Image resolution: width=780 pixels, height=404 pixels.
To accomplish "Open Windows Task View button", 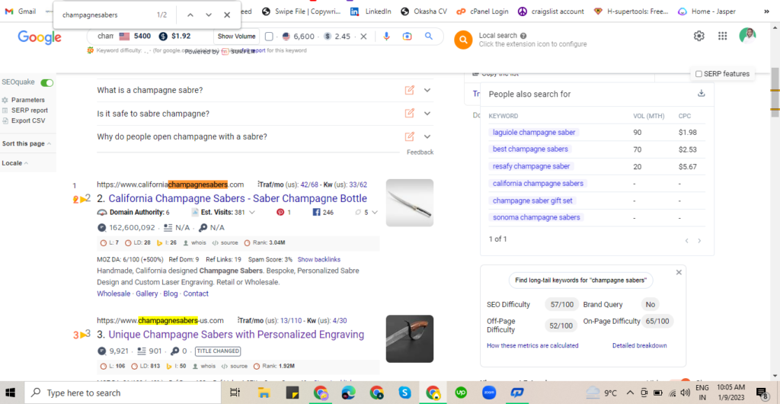I will point(235,393).
